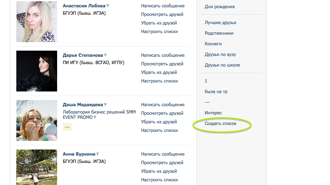Open dropdown arrow next to Анастасия Лобова
Viewport: 330px width, 185px height.
108,6
